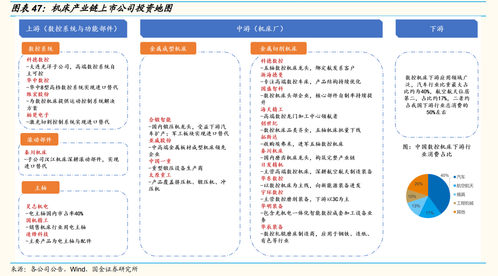The width and height of the screenshot is (498, 276).
Task: Click company name 浙海德曼
Action: (272, 75)
